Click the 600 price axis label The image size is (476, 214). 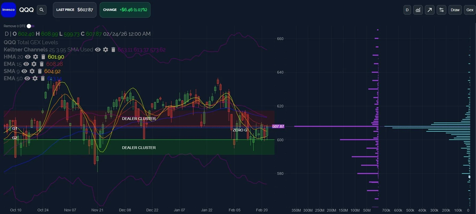[x=280, y=140]
